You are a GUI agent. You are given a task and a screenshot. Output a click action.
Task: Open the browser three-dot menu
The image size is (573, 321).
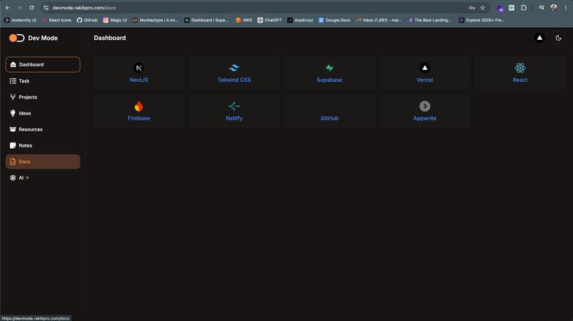pos(566,8)
